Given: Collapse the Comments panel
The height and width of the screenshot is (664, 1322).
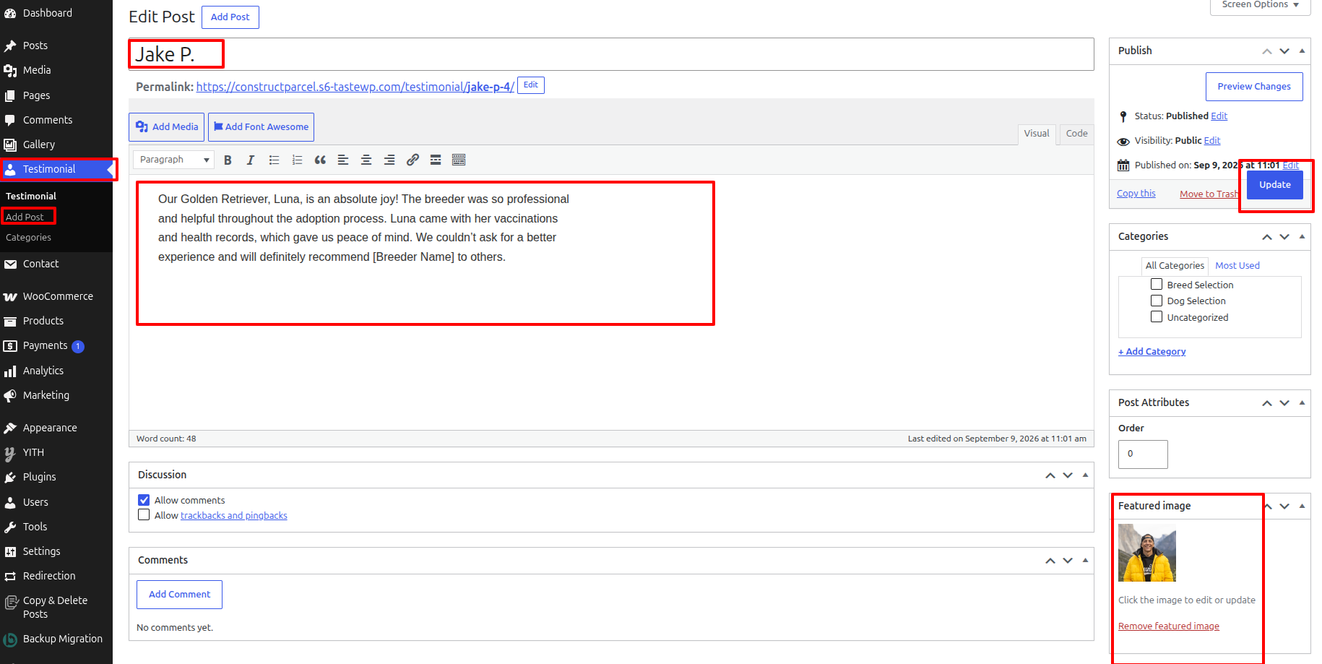Looking at the screenshot, I should [x=1085, y=560].
